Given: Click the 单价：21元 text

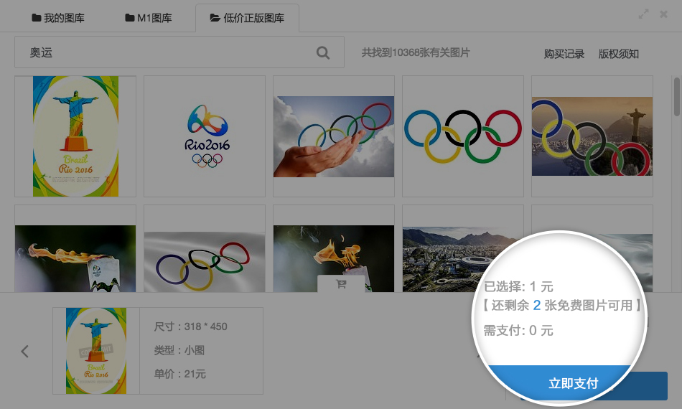Looking at the screenshot, I should (180, 374).
